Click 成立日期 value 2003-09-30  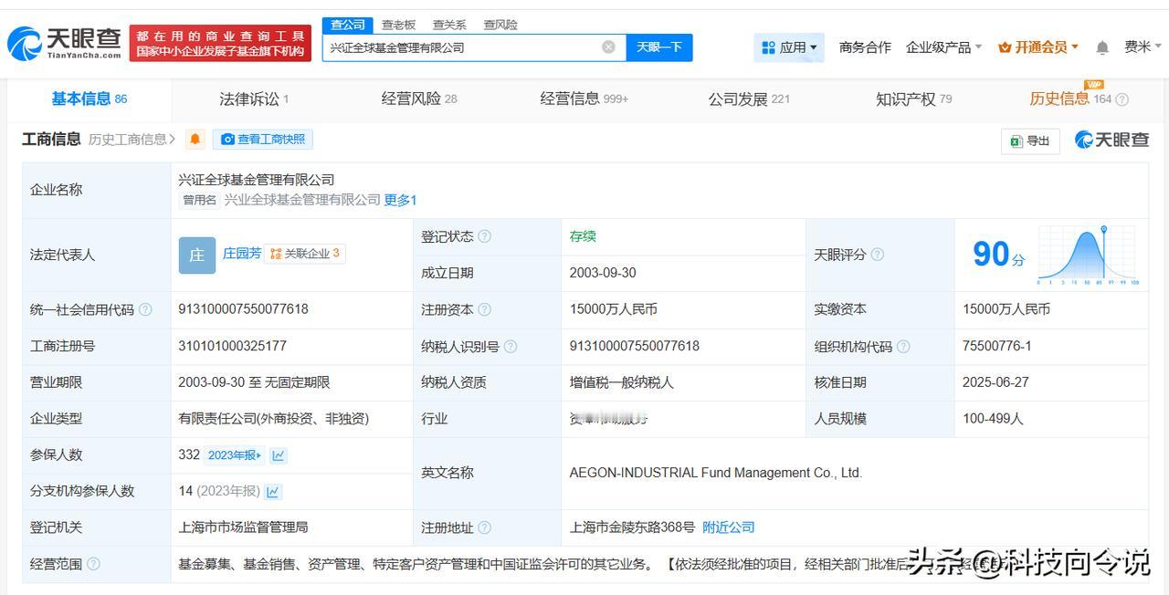point(603,273)
